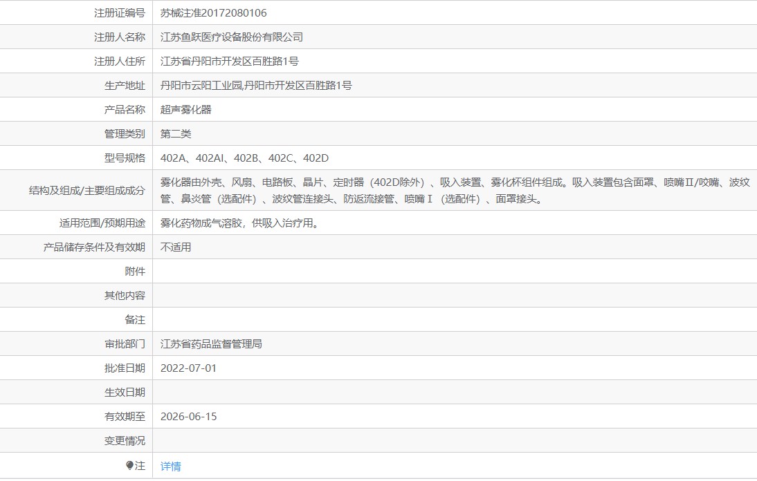Select model list 402A、402AI、402B、402C、402D
757x481 pixels.
tap(244, 158)
